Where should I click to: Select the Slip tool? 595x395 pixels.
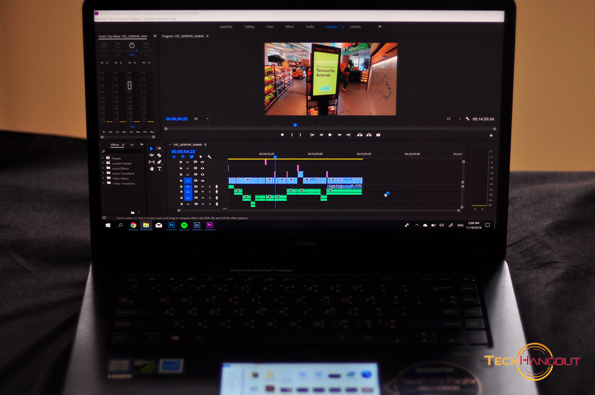(151, 162)
